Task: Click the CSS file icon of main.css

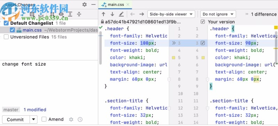Action: (x=19, y=30)
